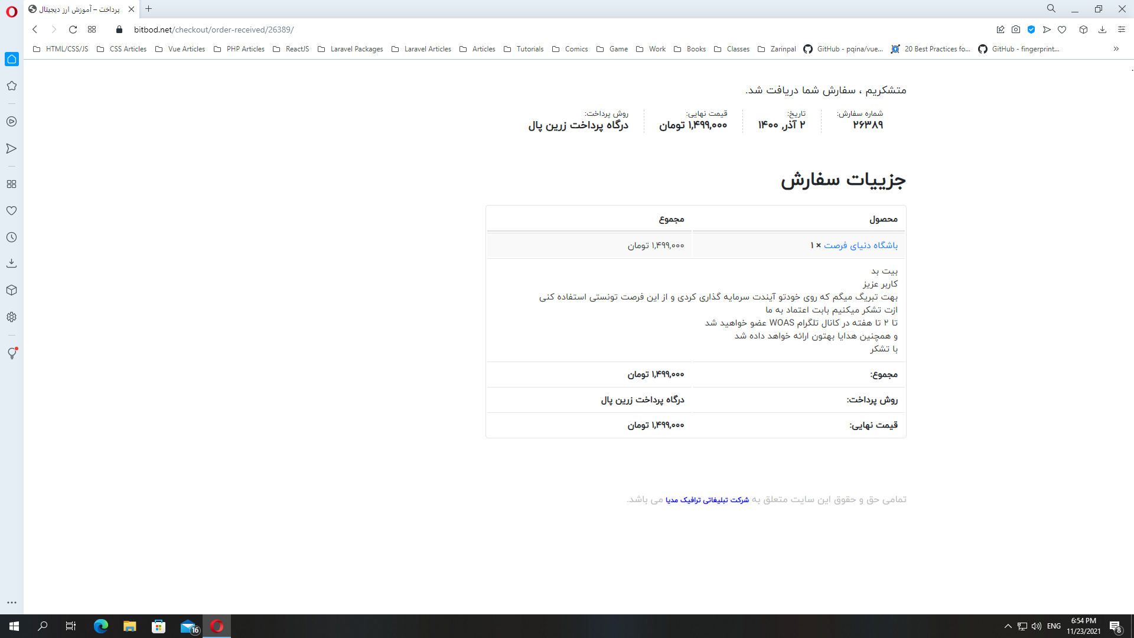This screenshot has width=1134, height=638.
Task: Open the Laravel Articles bookmarks folder
Action: pyautogui.click(x=421, y=49)
